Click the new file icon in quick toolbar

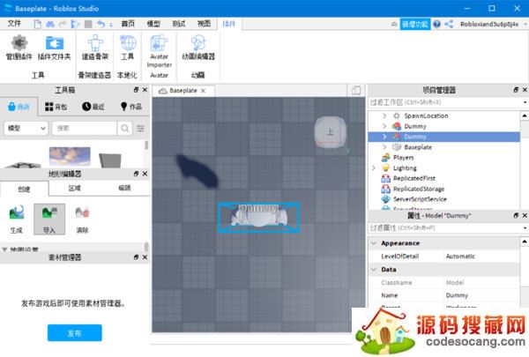click(38, 24)
